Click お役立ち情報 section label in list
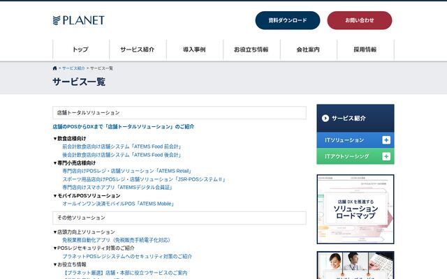The image size is (447, 279). (x=70, y=264)
